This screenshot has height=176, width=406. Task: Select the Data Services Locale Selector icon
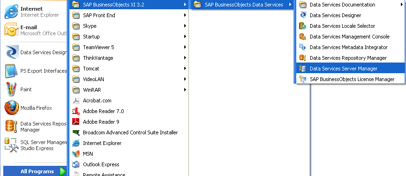click(x=302, y=26)
